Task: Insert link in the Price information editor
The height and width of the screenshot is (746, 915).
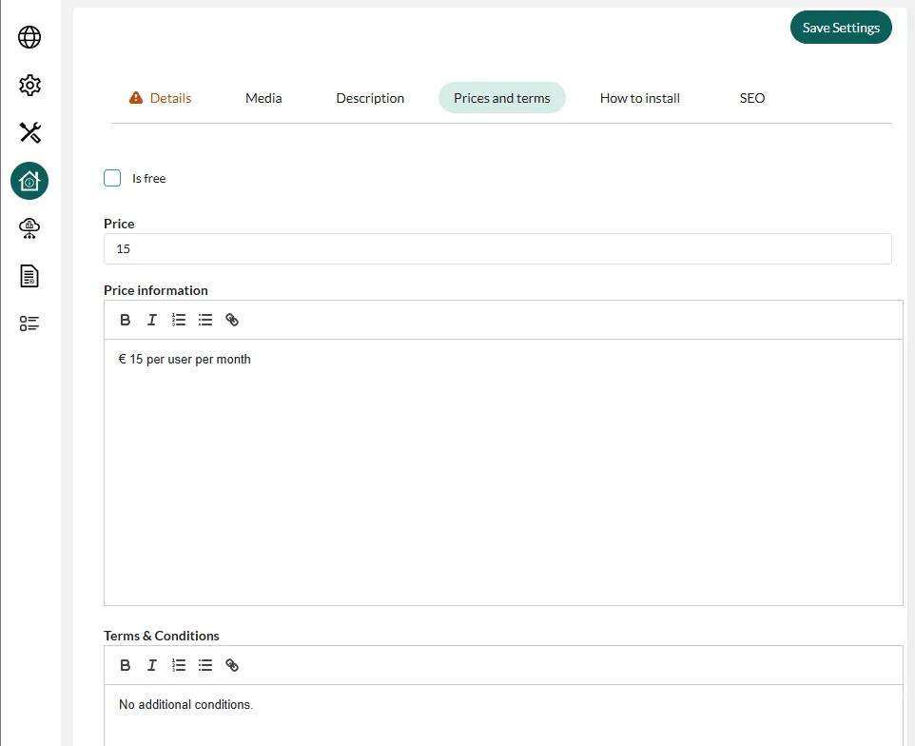Action: click(x=232, y=321)
